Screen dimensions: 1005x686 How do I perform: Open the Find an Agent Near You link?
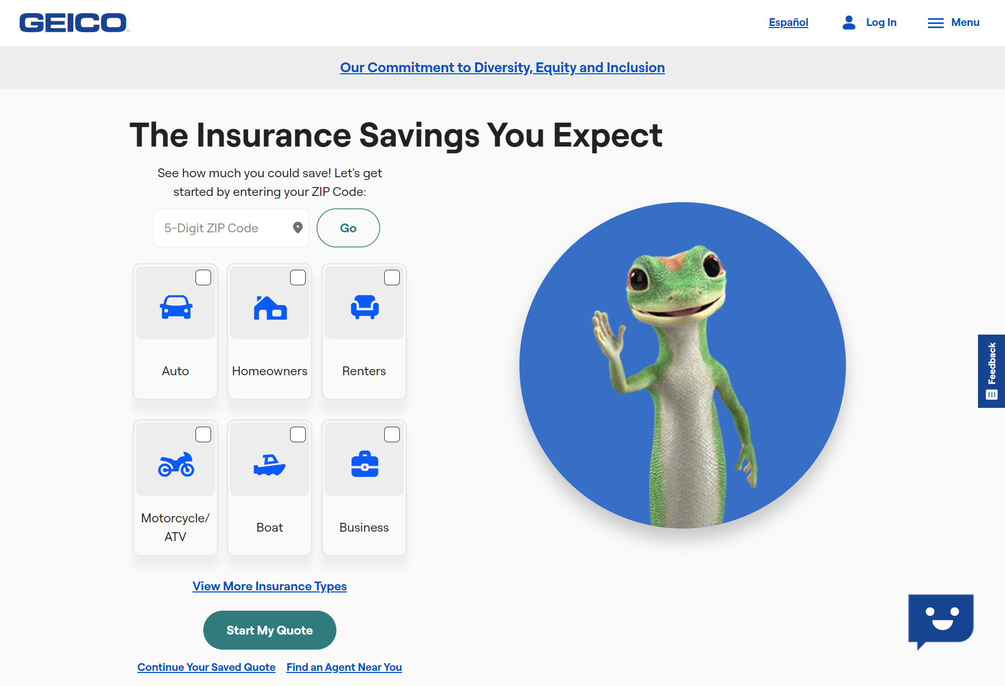pyautogui.click(x=343, y=667)
